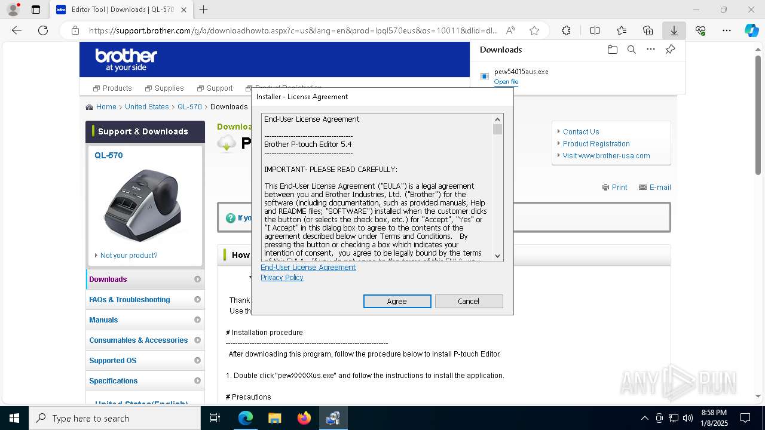Open the Privacy Policy link in installer
The width and height of the screenshot is (765, 430).
click(282, 278)
